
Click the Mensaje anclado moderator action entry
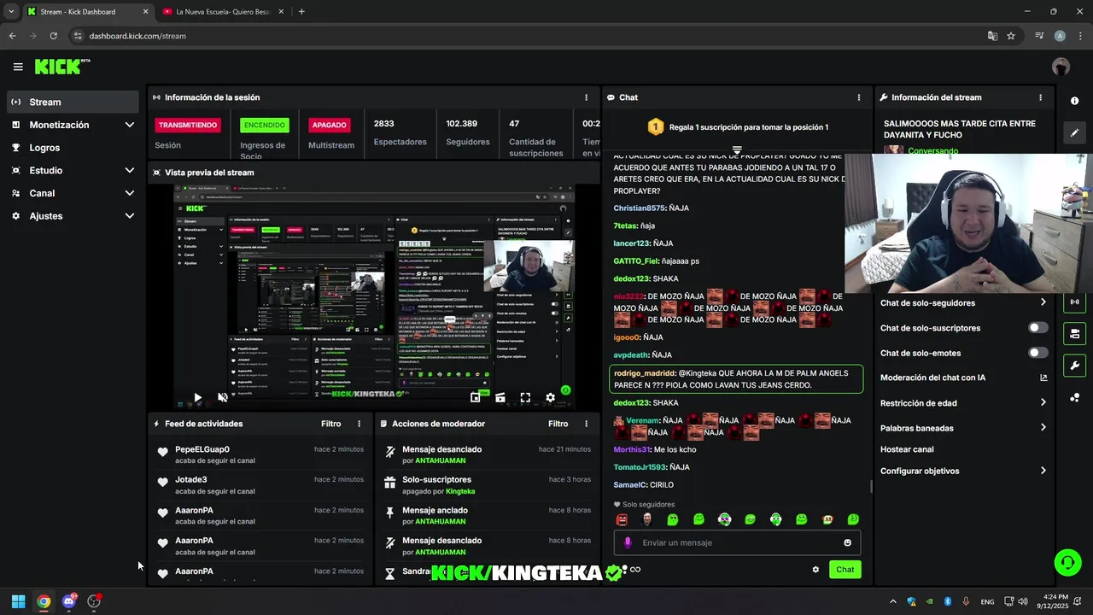(x=487, y=516)
